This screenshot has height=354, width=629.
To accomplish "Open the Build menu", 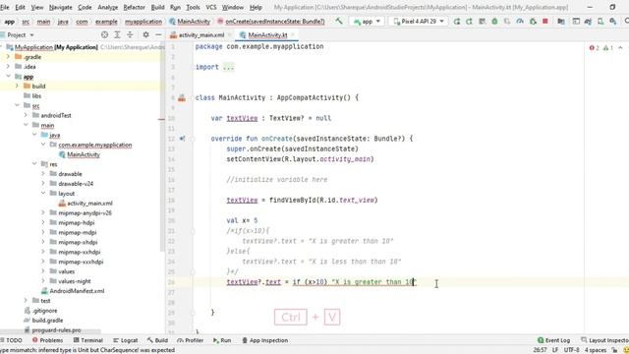I will click(x=157, y=7).
